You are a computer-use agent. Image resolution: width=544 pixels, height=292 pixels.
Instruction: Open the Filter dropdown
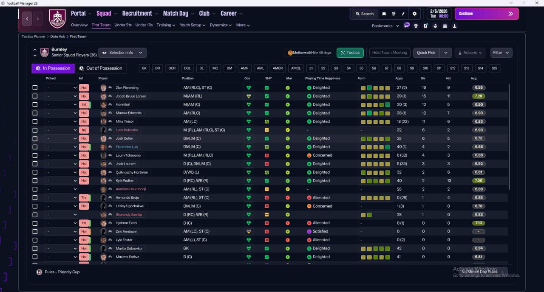(501, 53)
